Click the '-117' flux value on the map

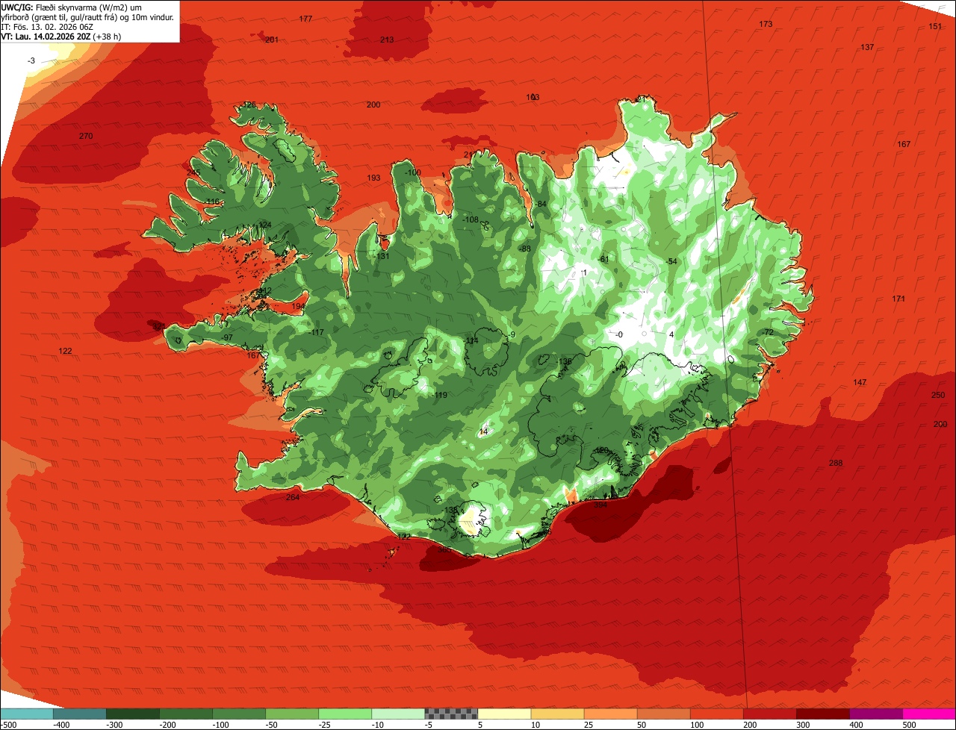tap(317, 332)
